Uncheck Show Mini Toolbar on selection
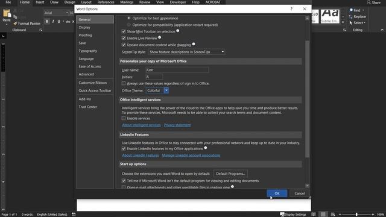This screenshot has width=386, height=217. pyautogui.click(x=124, y=31)
